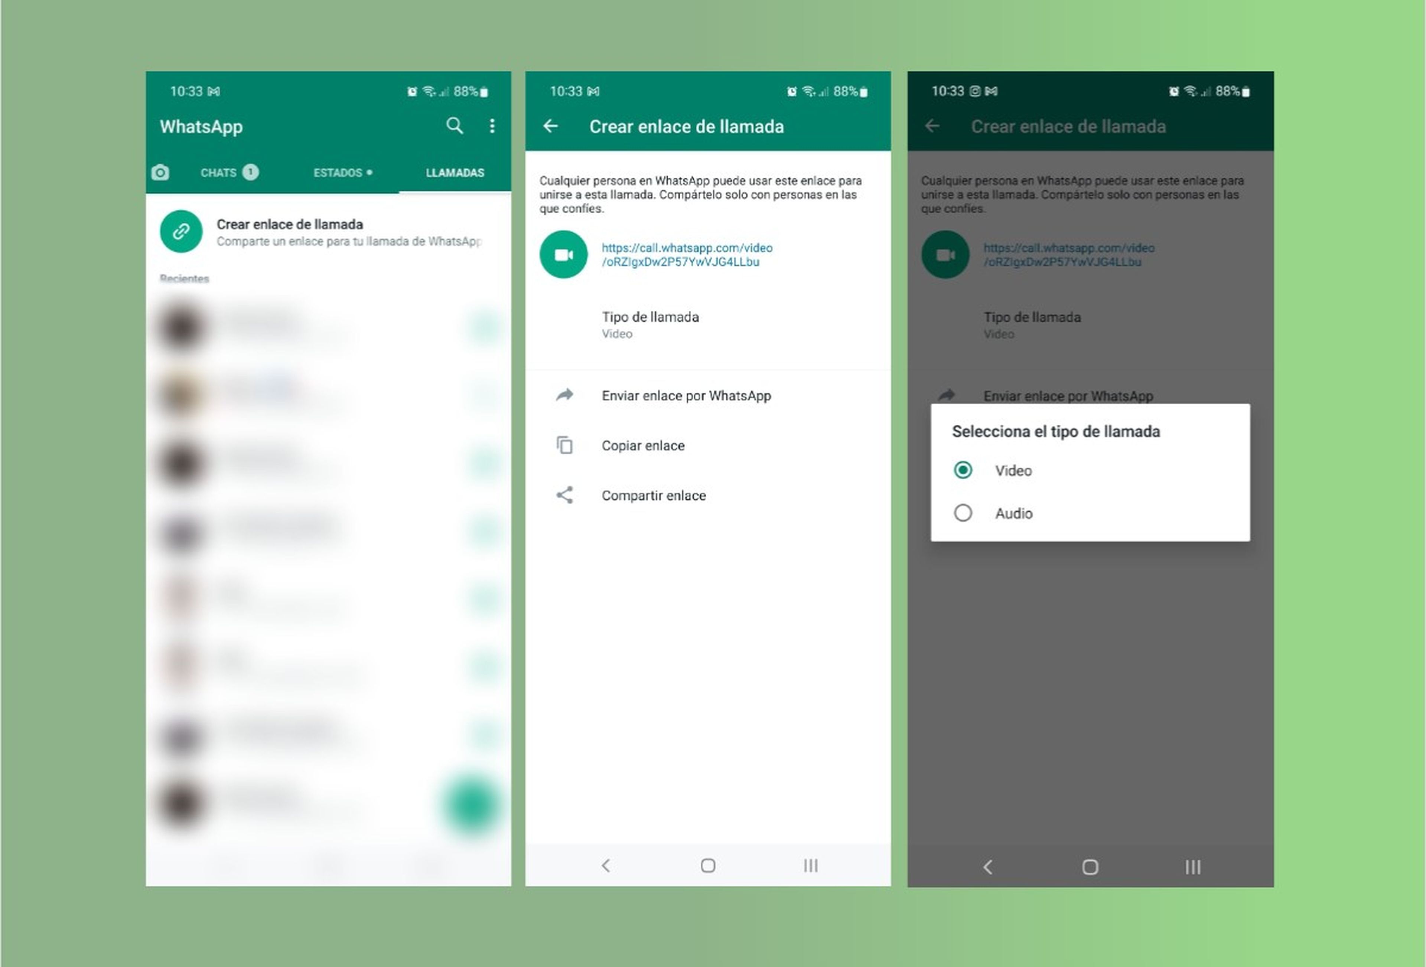Tap Compartir enlace button

[x=653, y=494]
